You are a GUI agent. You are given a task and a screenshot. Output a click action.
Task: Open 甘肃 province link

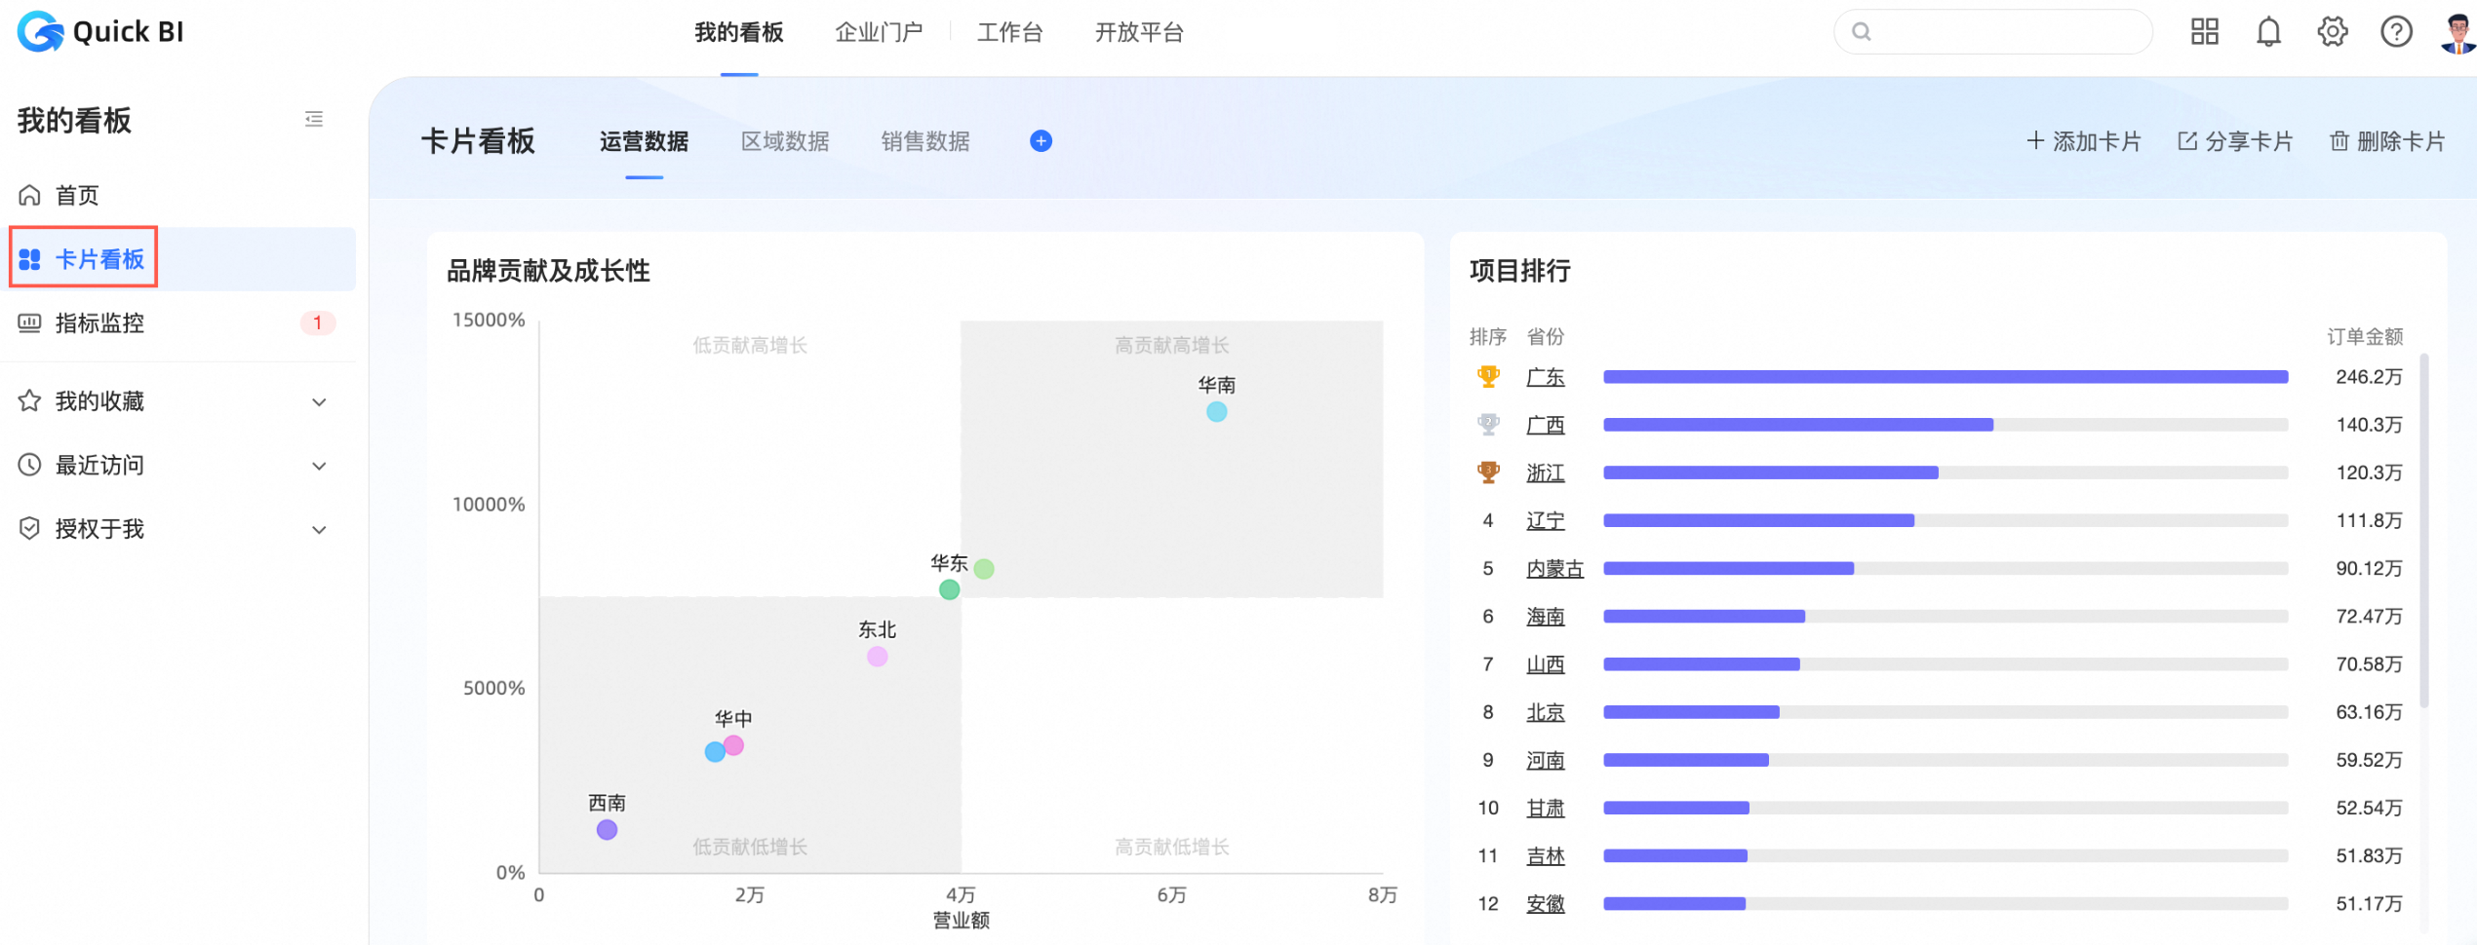(1545, 808)
